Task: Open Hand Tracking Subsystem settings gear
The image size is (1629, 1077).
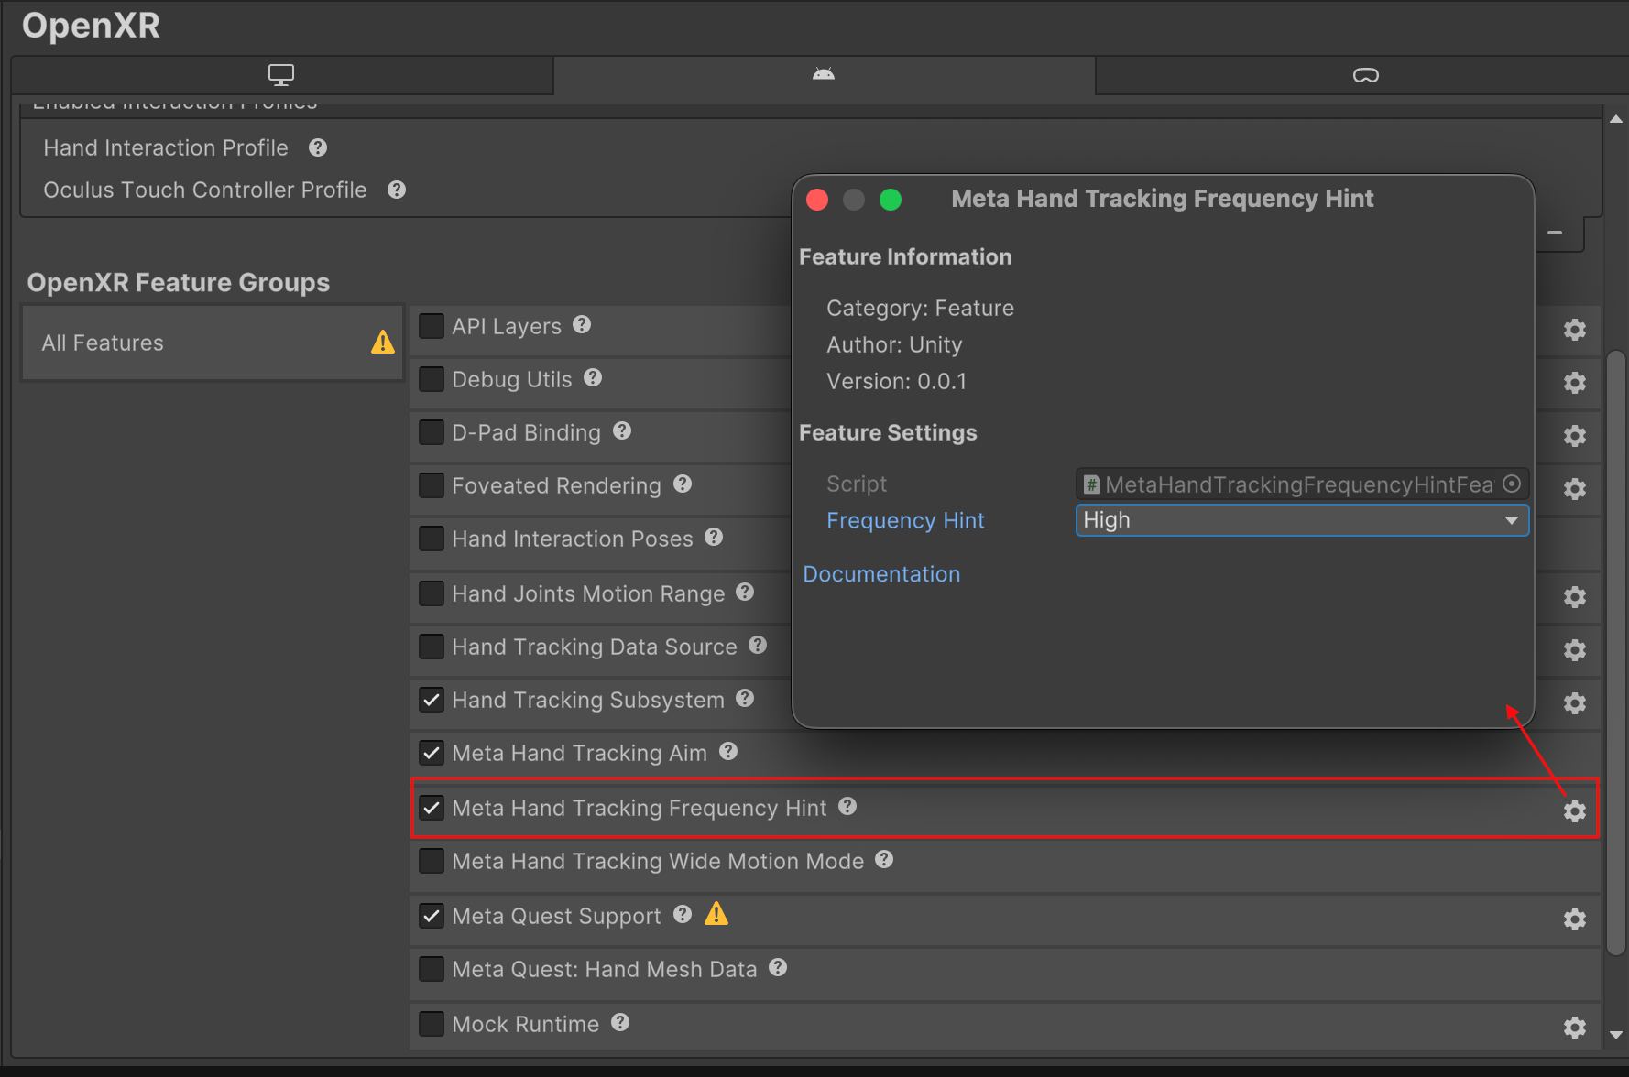Action: coord(1575,703)
